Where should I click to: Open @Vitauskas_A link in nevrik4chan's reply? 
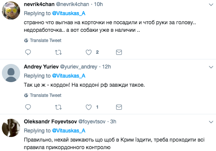69,13
